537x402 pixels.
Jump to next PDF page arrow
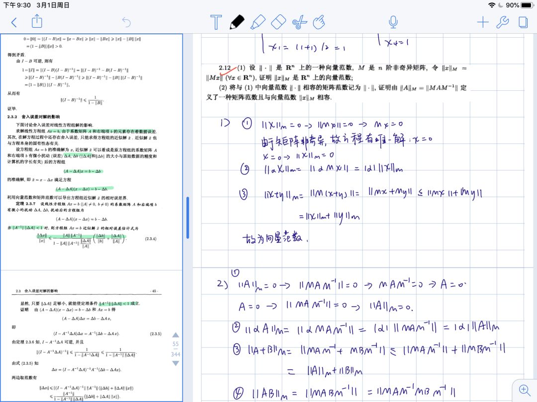(176, 363)
